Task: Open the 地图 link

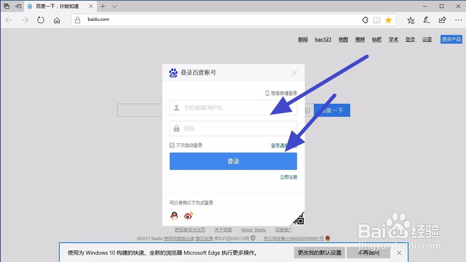Action: 343,40
